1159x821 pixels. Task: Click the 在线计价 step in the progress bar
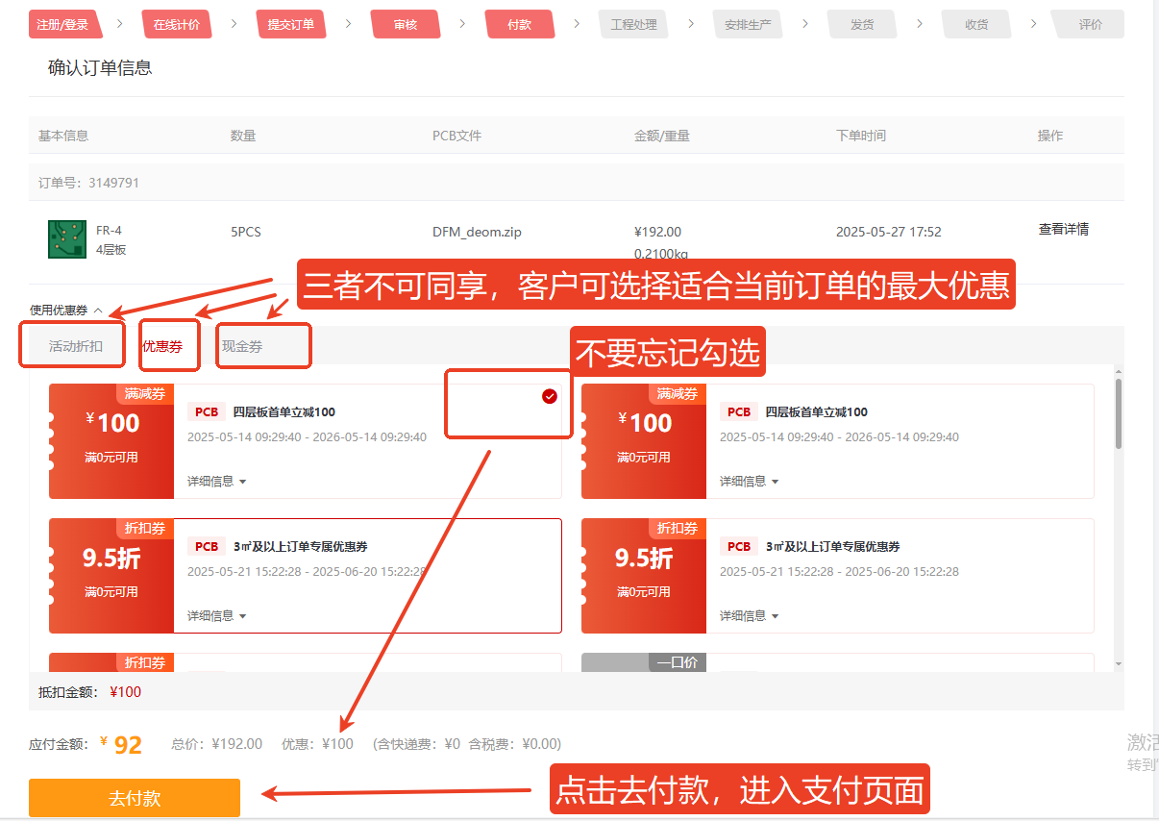pyautogui.click(x=177, y=24)
